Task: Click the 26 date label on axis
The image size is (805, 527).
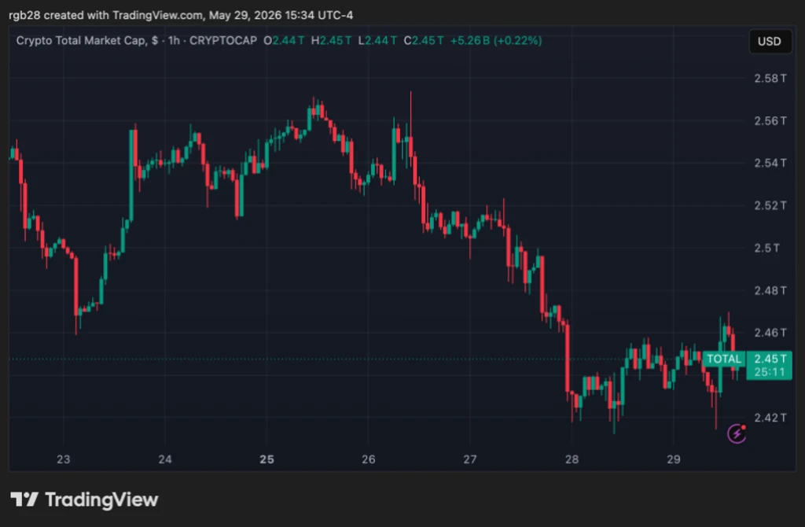Action: pos(368,459)
